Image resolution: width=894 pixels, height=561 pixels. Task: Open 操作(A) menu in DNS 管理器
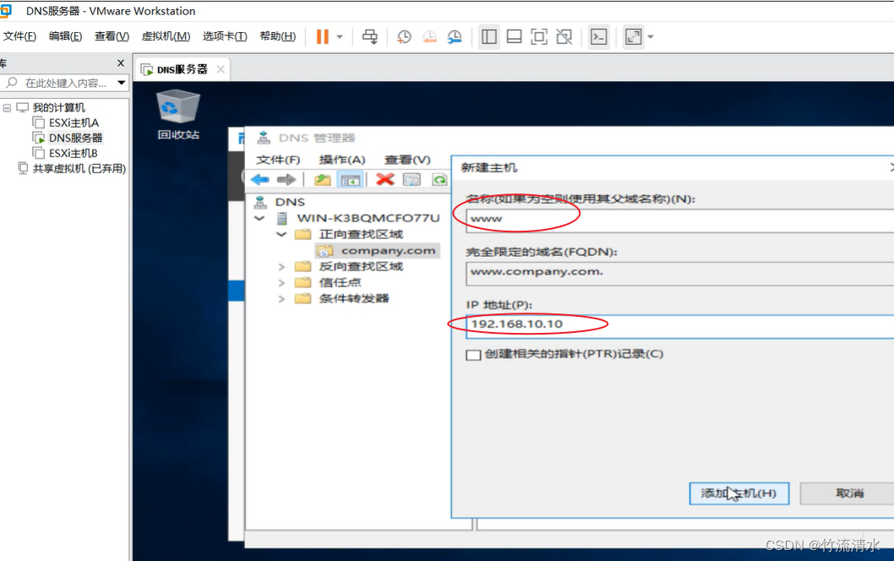341,160
